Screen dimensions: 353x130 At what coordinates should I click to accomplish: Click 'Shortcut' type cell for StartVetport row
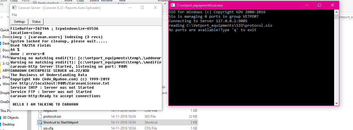[151, 122]
